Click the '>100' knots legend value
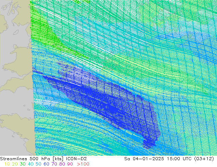 [x=83, y=164]
